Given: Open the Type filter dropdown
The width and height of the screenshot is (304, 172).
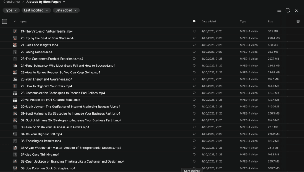Looking at the screenshot, I should point(11,10).
